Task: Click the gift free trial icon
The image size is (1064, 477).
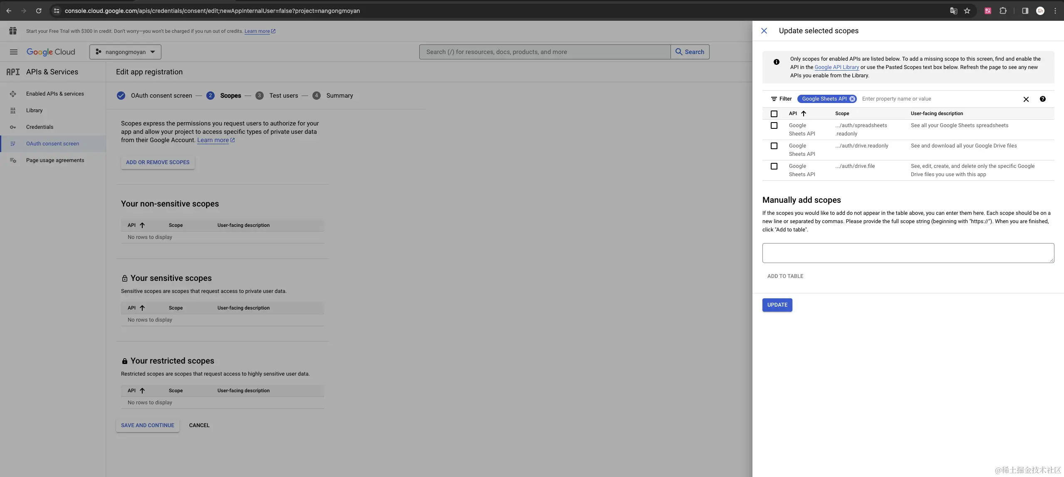Action: 13,31
